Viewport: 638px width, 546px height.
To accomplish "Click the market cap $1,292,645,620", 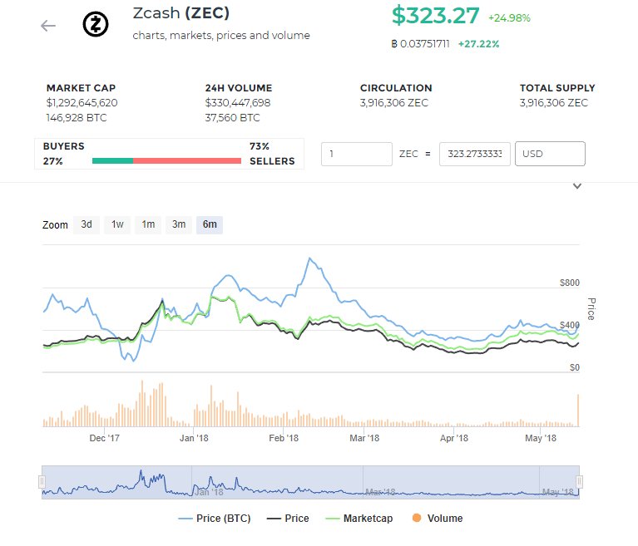I will pyautogui.click(x=82, y=103).
